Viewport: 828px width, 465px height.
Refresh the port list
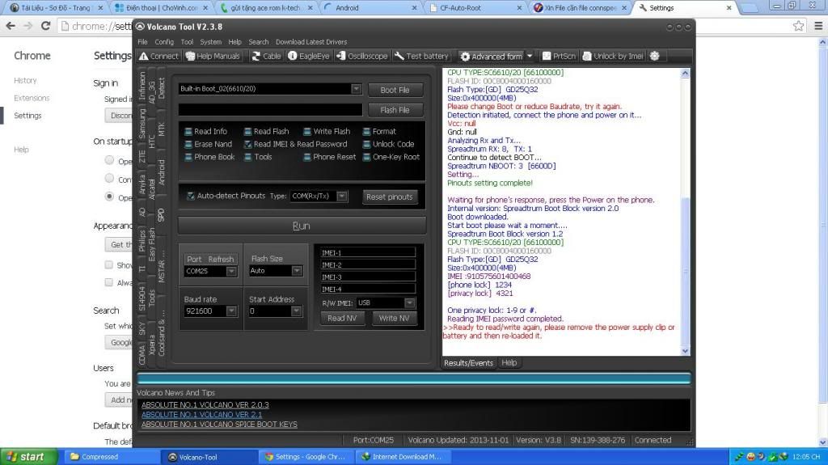click(x=221, y=259)
